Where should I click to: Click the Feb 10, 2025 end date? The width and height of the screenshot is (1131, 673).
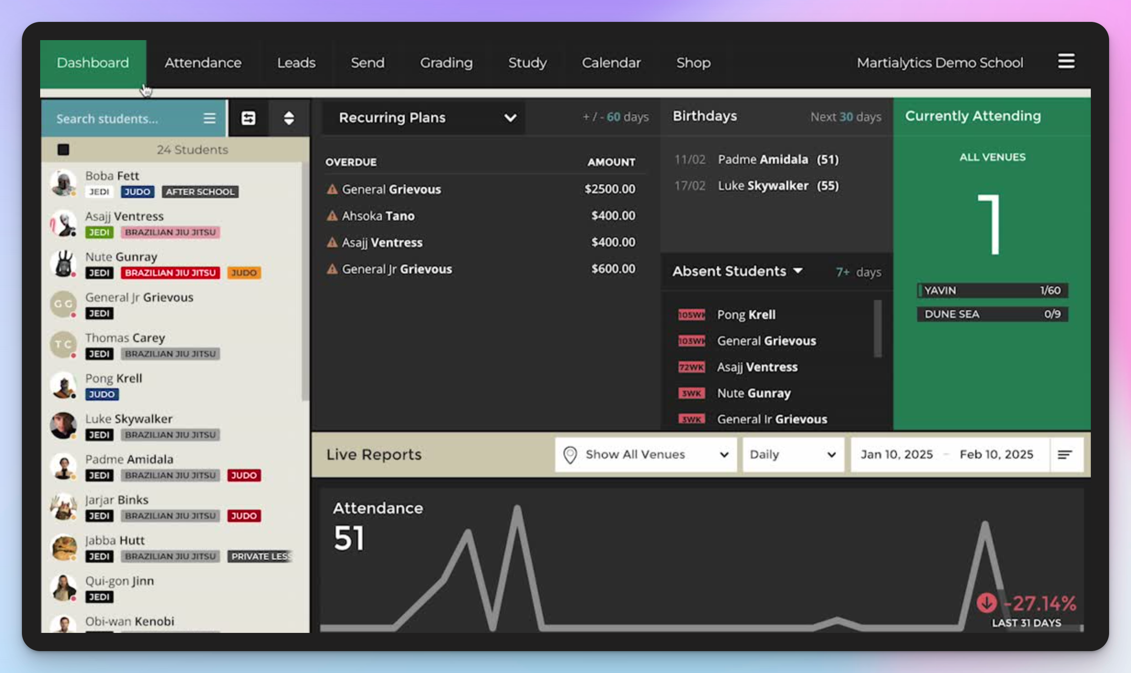coord(996,455)
